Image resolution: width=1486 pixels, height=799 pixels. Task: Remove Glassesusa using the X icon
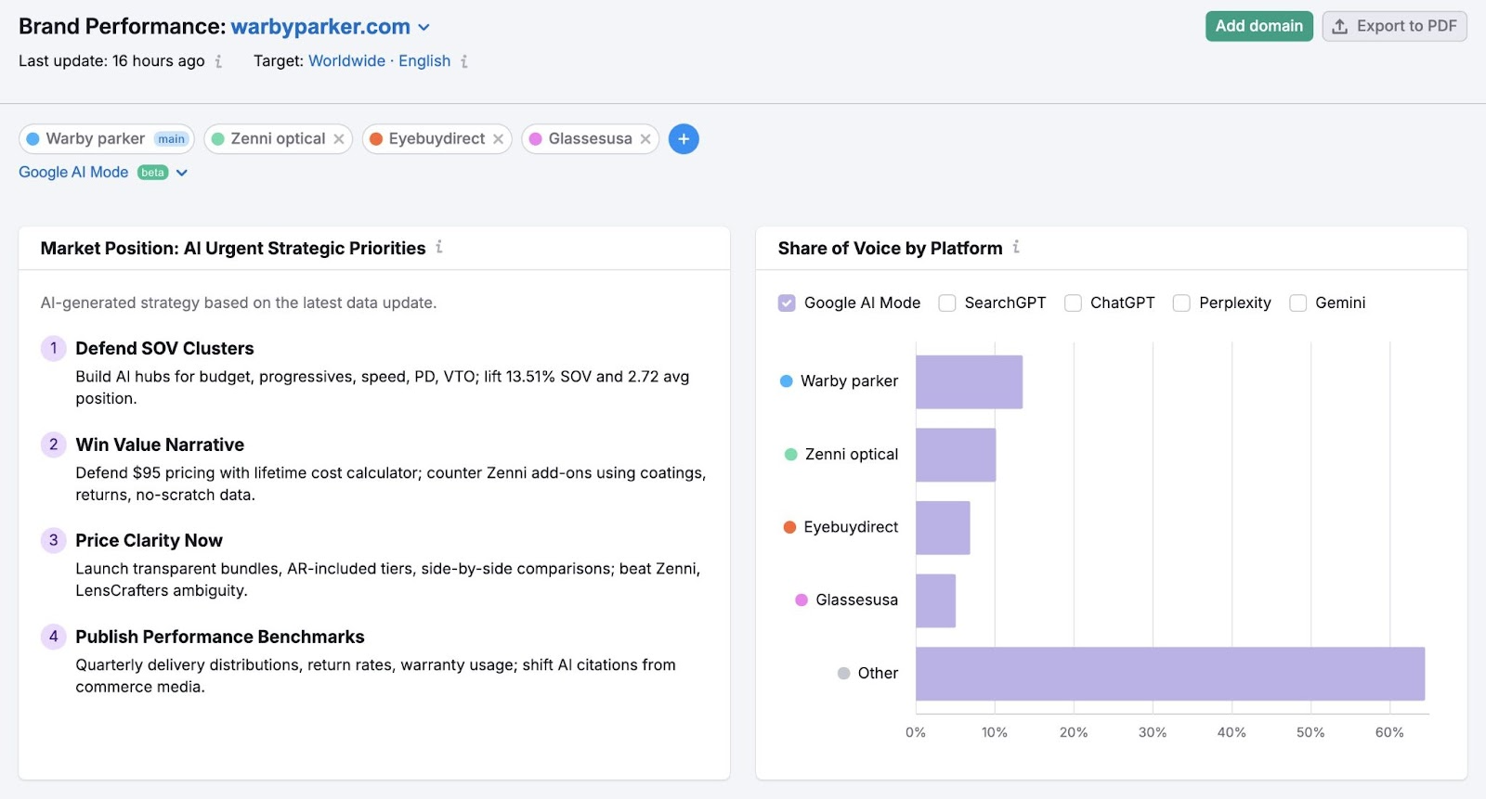pos(645,139)
